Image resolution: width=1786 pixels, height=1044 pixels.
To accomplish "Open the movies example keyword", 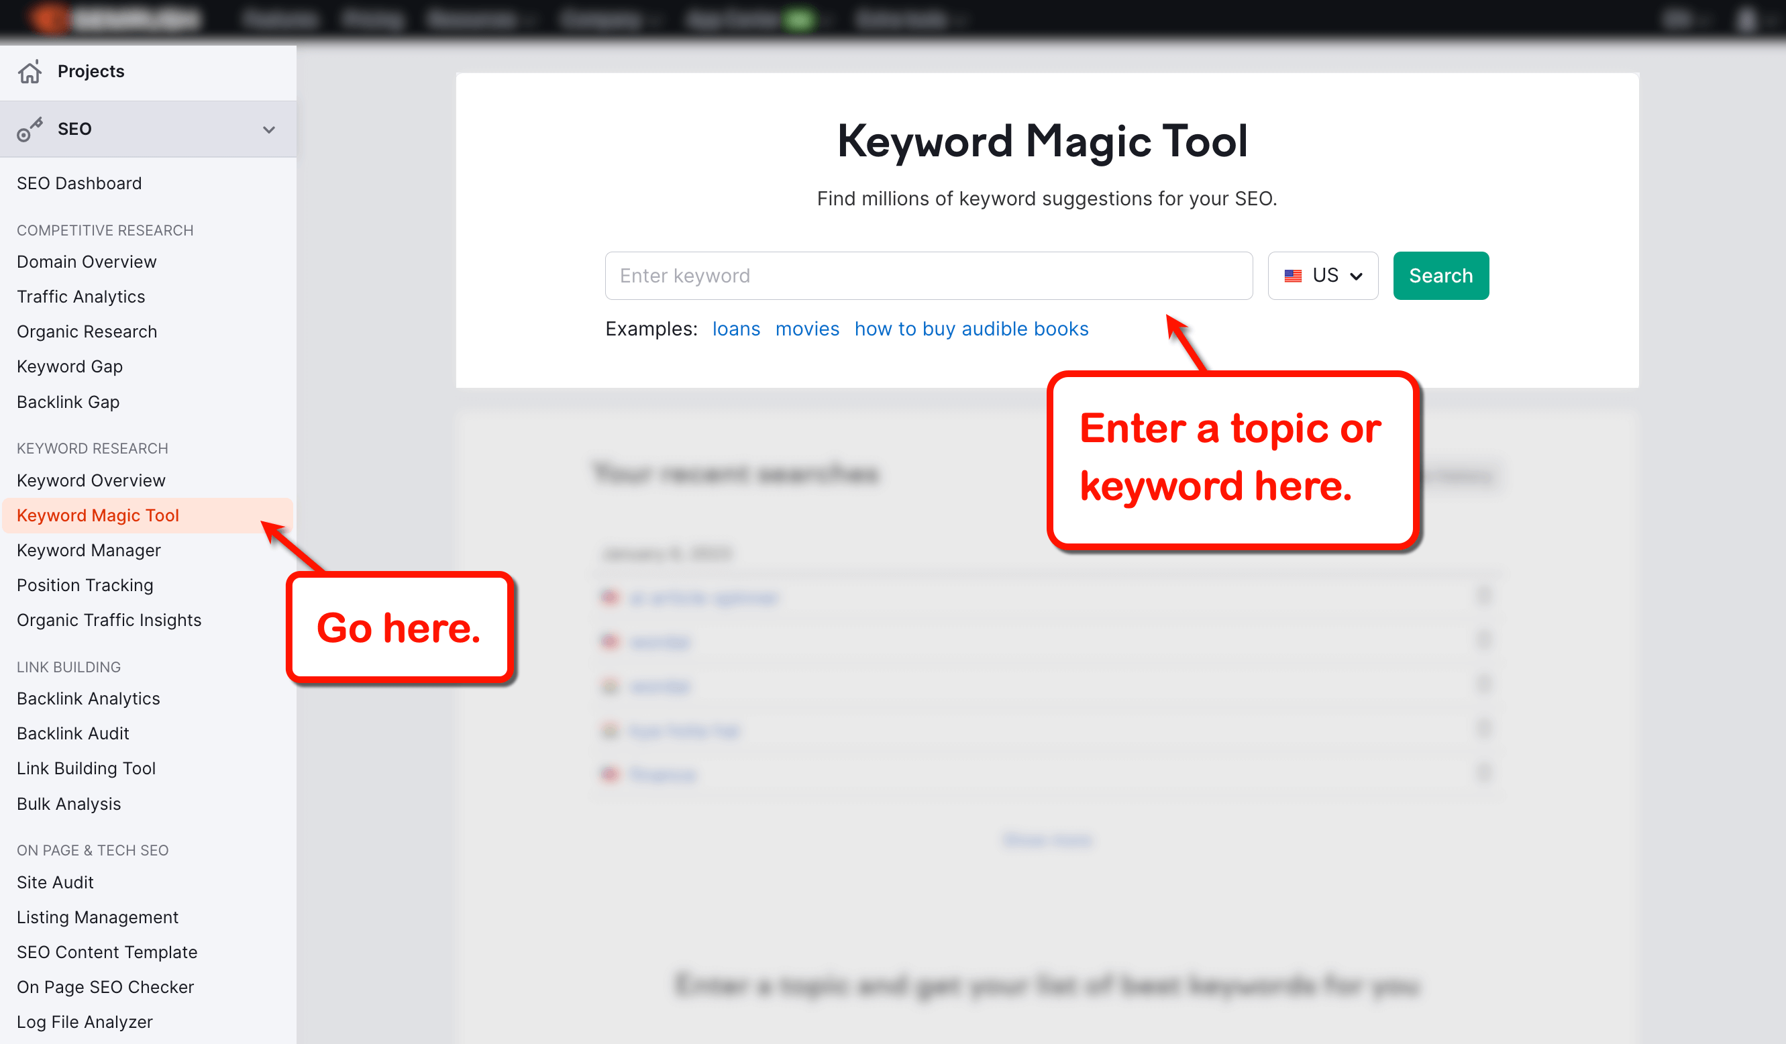I will point(808,328).
